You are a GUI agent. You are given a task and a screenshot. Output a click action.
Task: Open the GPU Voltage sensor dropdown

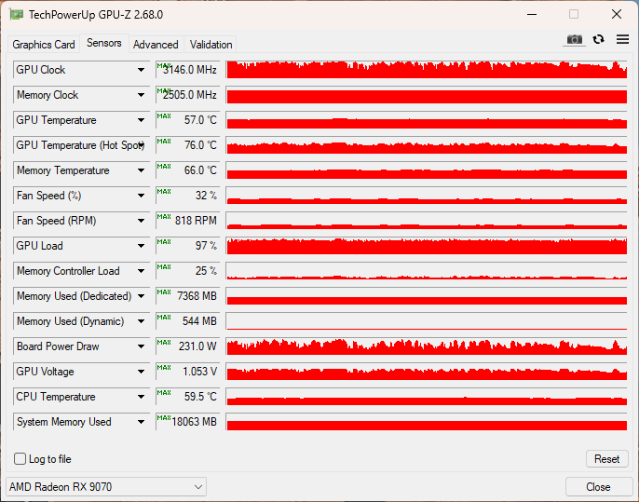pos(141,372)
